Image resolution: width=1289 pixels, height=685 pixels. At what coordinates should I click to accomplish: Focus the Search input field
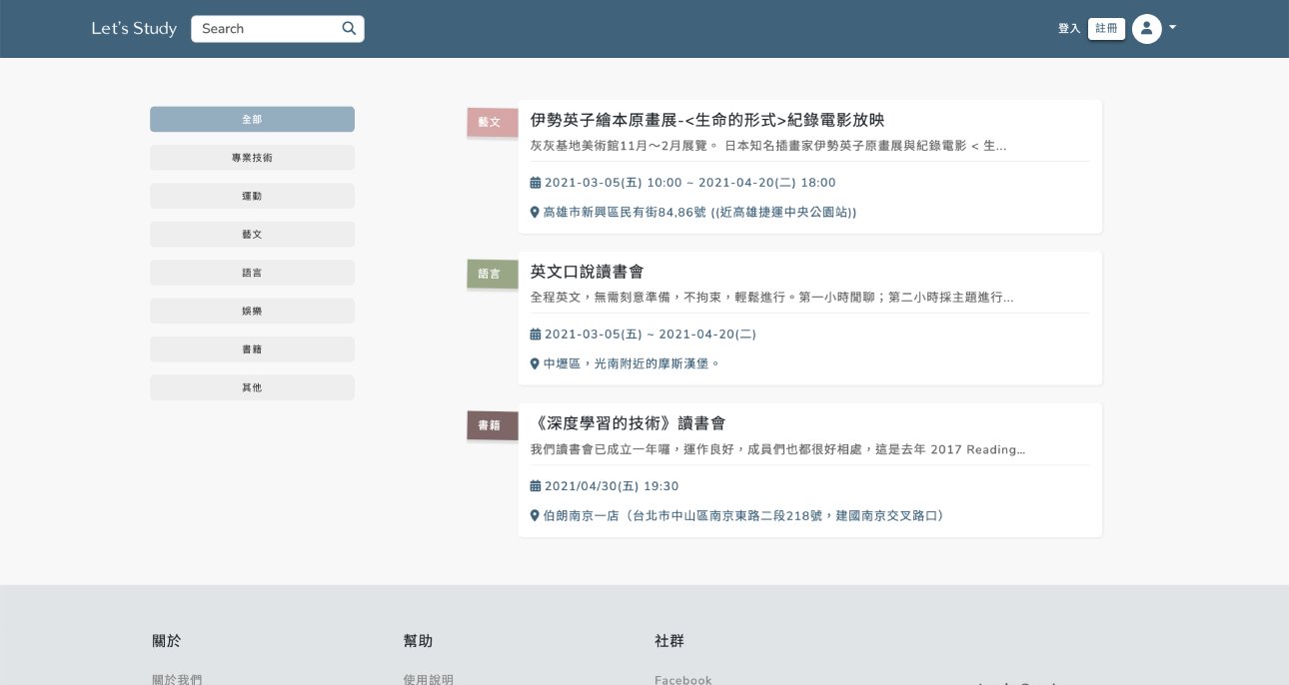(x=268, y=29)
